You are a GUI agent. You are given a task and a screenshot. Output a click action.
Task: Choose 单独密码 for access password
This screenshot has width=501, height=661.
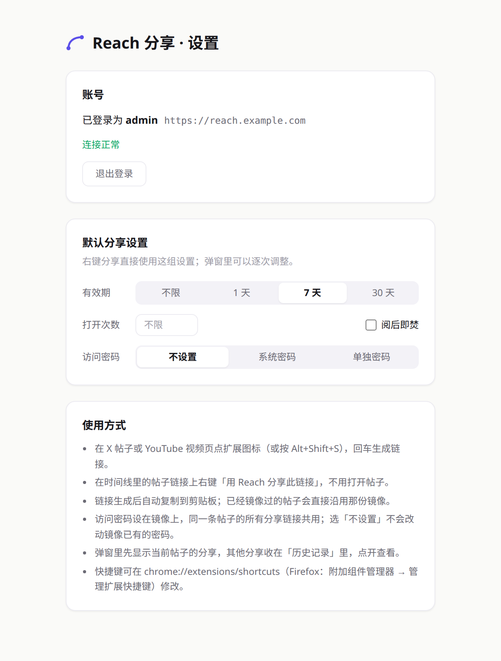(x=371, y=357)
